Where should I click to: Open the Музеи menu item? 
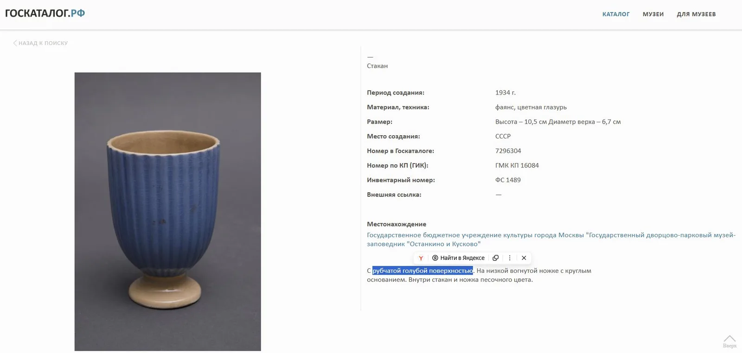tap(653, 14)
